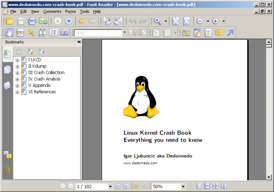Open the Comments menu
274x192 pixels.
(52, 12)
